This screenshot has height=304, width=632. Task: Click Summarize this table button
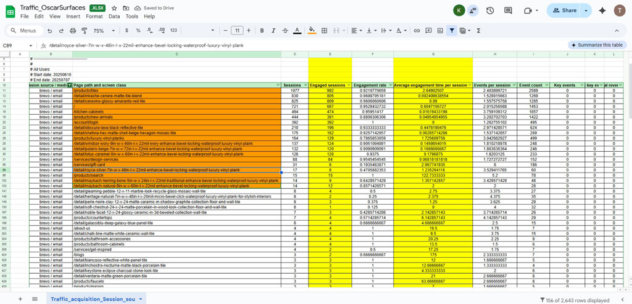coord(596,45)
